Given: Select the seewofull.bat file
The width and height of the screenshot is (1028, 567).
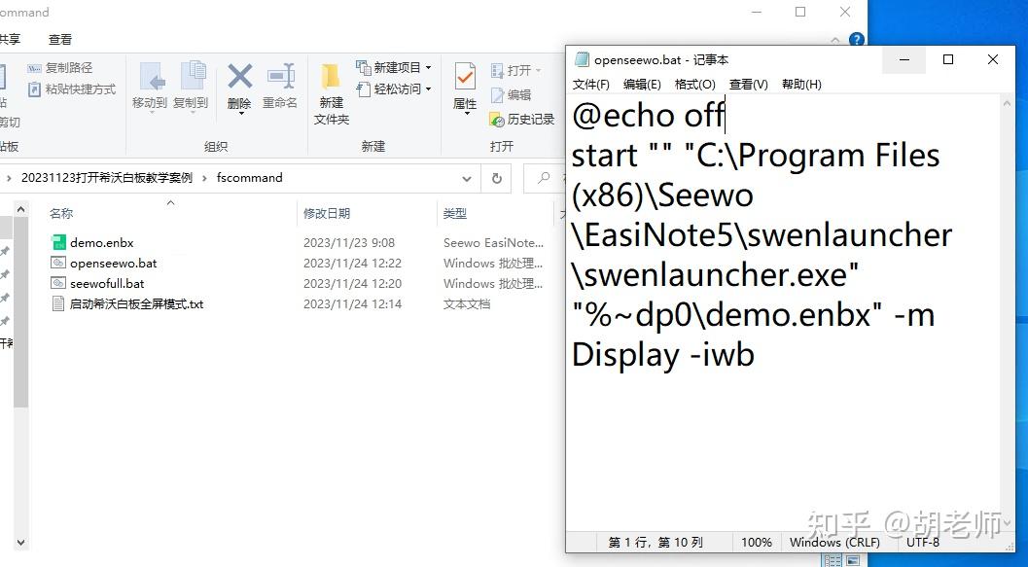Looking at the screenshot, I should (x=107, y=283).
